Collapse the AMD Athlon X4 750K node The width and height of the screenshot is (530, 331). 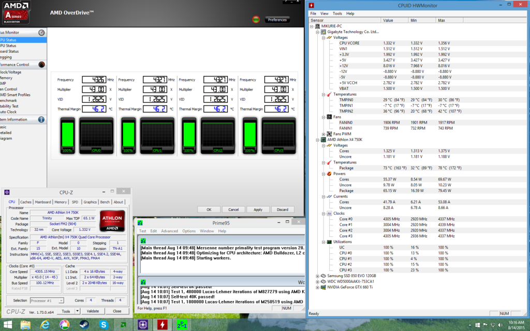[x=317, y=139]
